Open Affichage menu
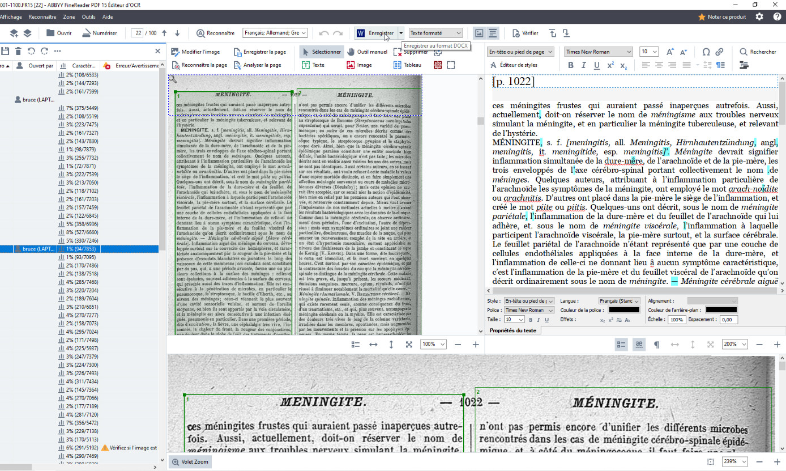Viewport: 786px width, 471px height. tap(10, 17)
